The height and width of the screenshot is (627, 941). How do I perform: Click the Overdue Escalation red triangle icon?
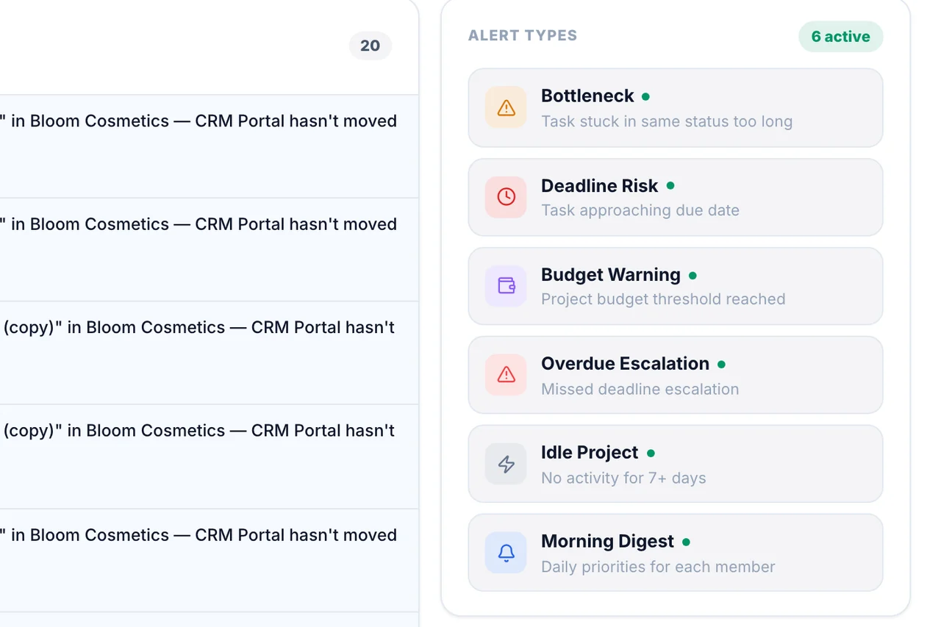click(506, 375)
